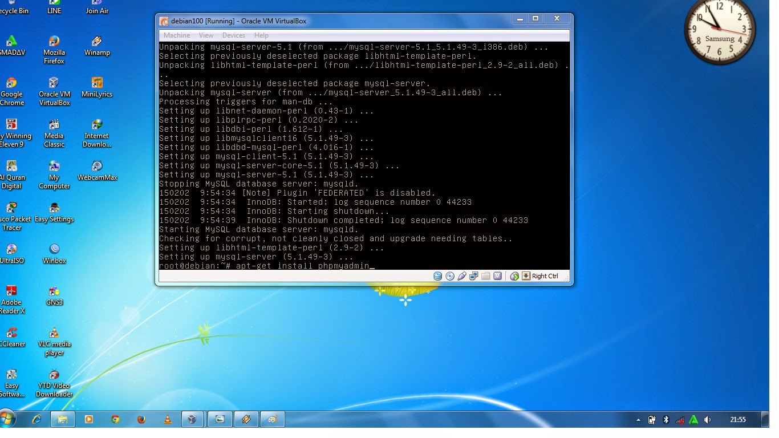Select the YTD Video Downloader desktop icon
Screen dimensions: 779x438
tap(54, 383)
